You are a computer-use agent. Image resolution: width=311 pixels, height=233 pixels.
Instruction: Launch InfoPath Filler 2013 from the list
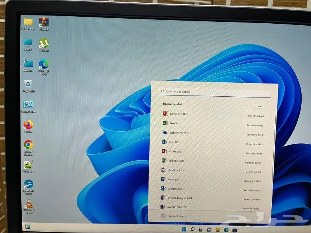point(209,207)
